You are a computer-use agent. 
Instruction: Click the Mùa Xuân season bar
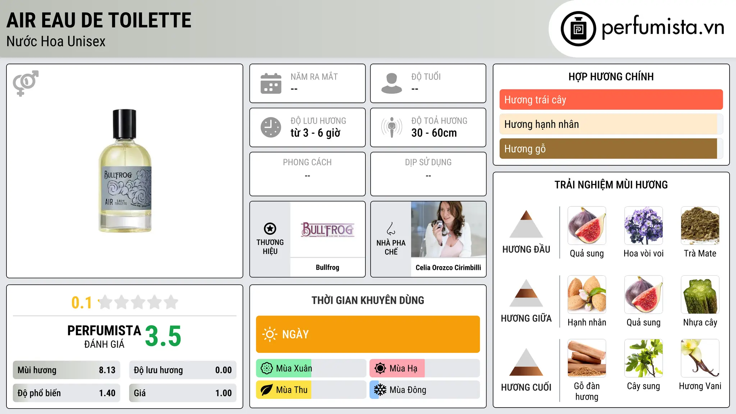[311, 368]
